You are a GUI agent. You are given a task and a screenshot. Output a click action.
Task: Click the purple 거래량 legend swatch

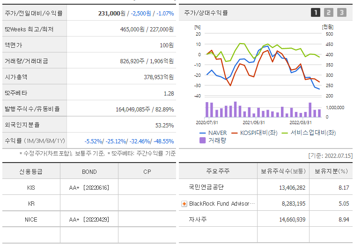tap(202, 141)
